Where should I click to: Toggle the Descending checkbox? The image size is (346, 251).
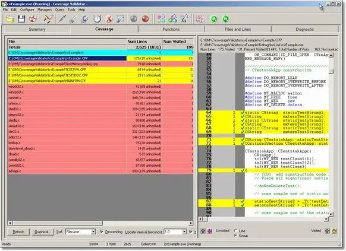coord(102,231)
